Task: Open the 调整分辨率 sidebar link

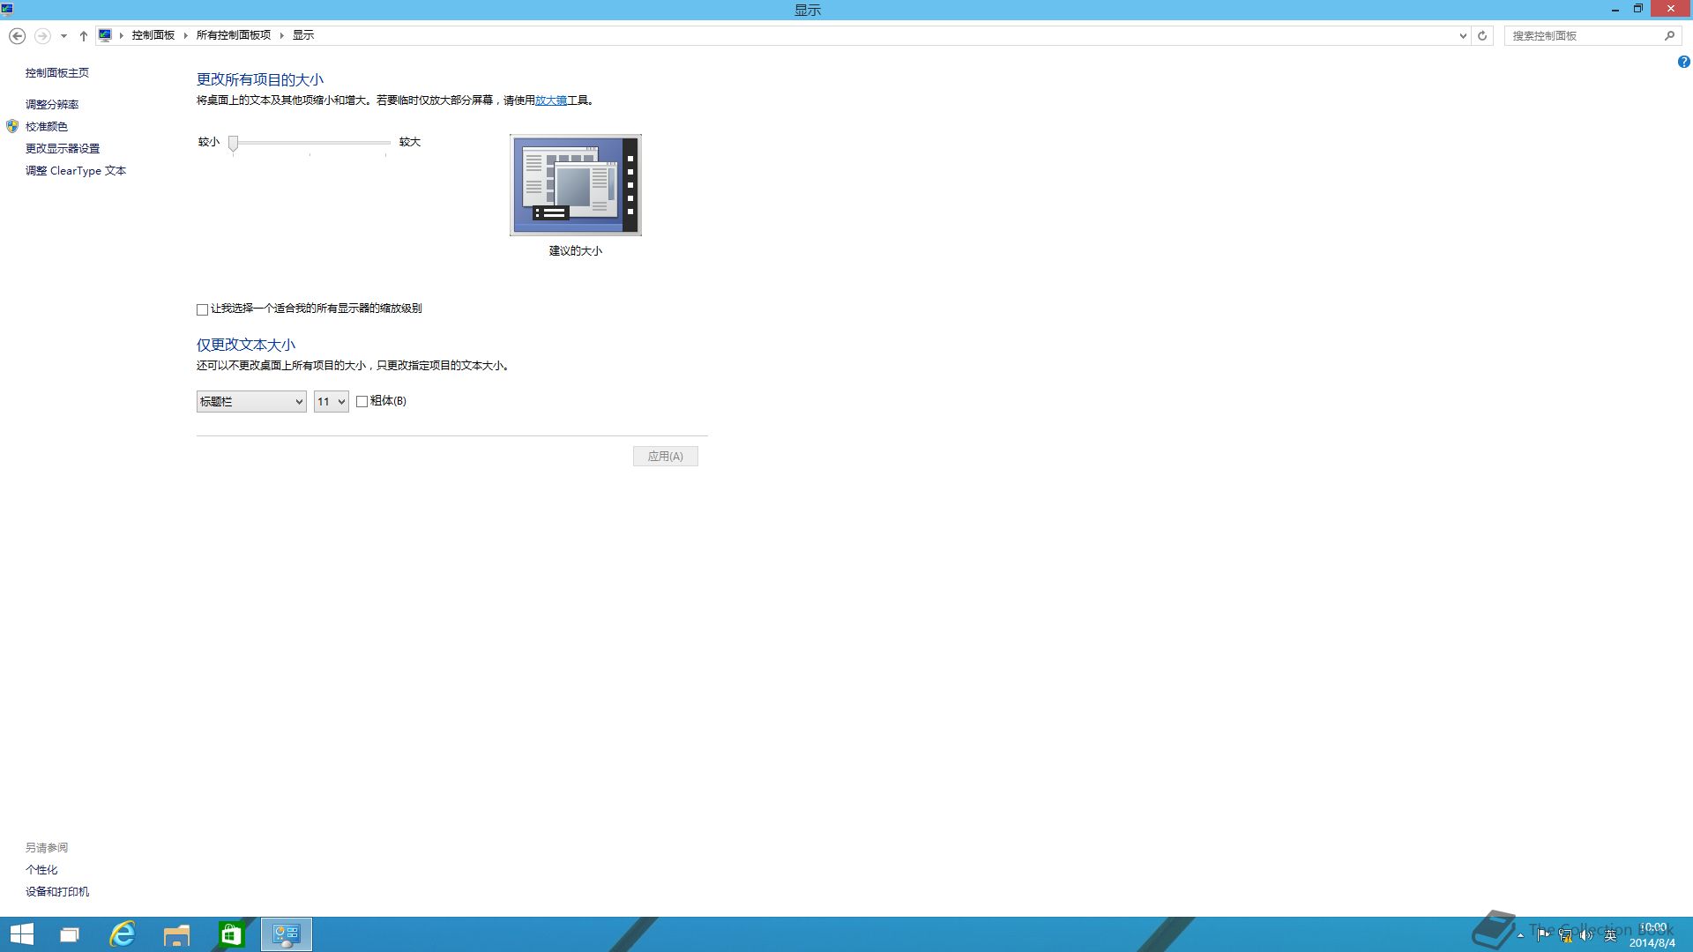Action: [x=52, y=105]
